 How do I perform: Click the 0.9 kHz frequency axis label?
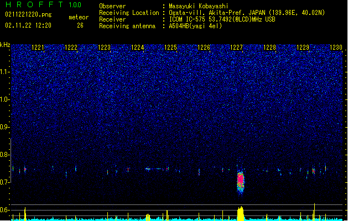pos(5,127)
